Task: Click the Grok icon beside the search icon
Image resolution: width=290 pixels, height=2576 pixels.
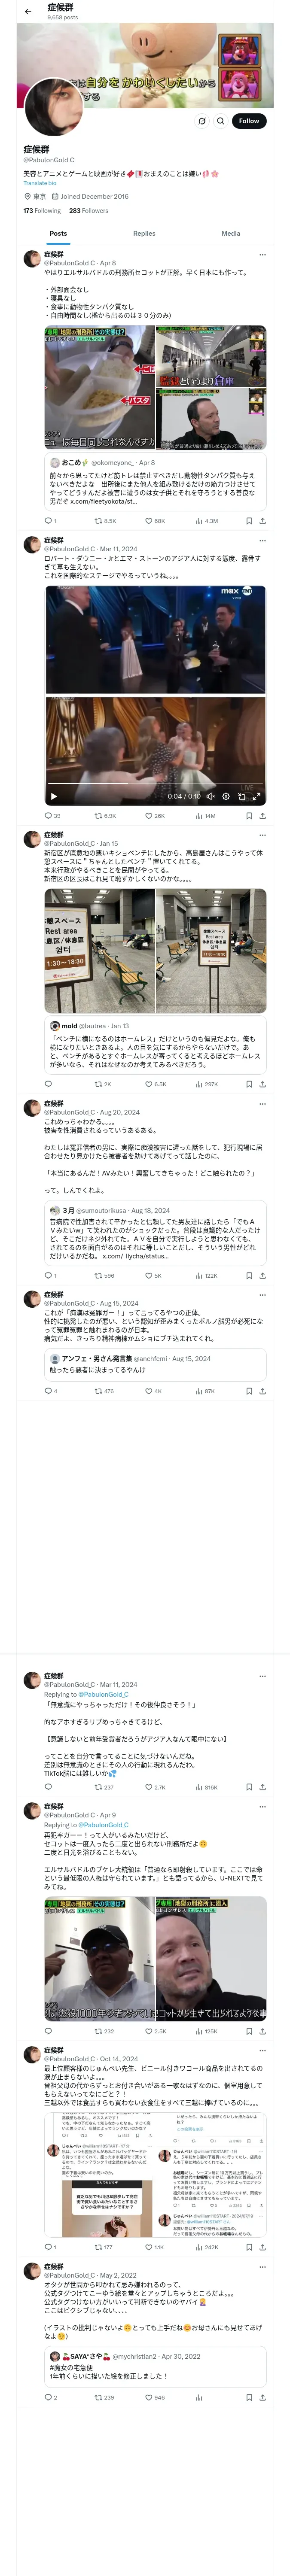Action: click(x=201, y=121)
